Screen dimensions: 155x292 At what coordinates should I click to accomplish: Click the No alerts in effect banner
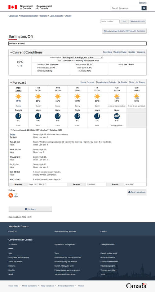coord(77,44)
